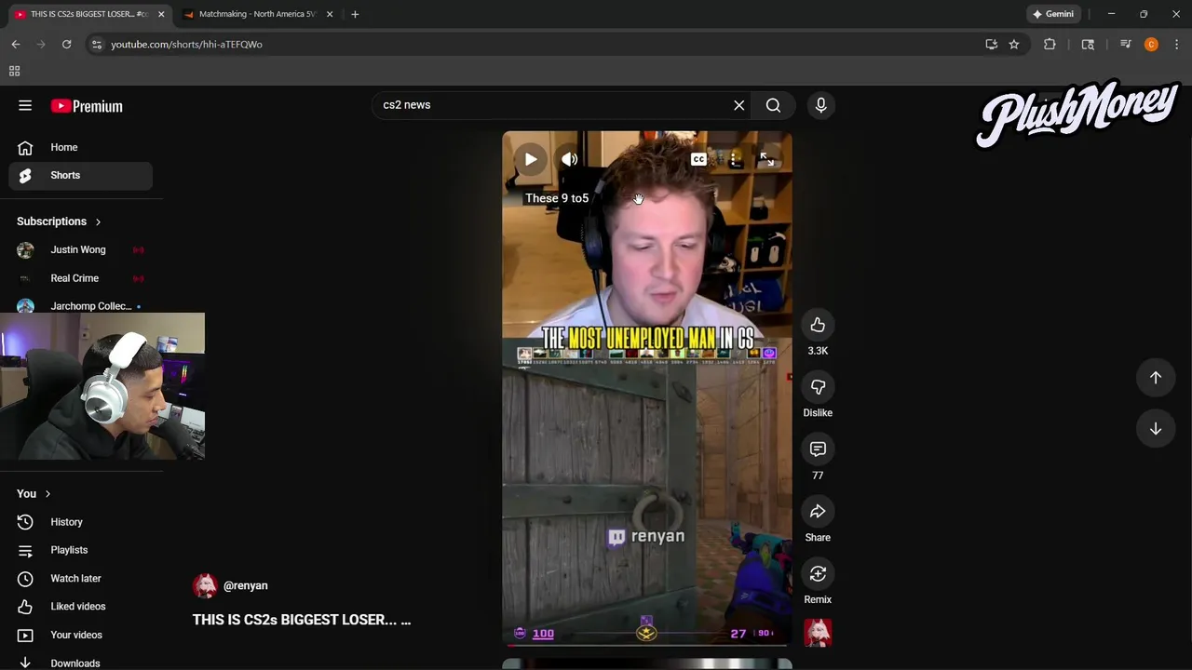The height and width of the screenshot is (670, 1192).
Task: Open the @renyan channel link
Action: (x=246, y=585)
